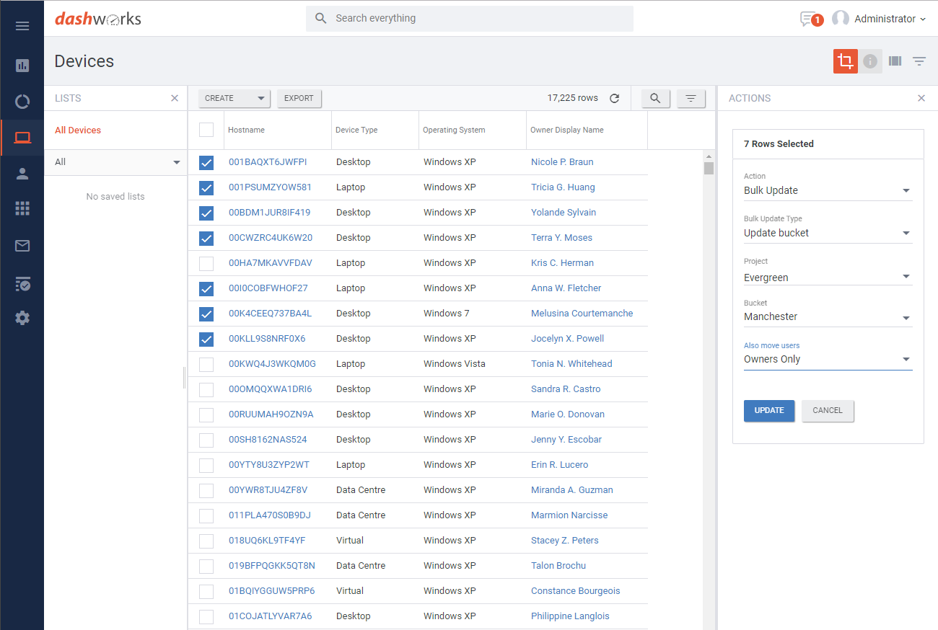This screenshot has width=938, height=630.
Task: Close the Lists panel
Action: coord(175,98)
